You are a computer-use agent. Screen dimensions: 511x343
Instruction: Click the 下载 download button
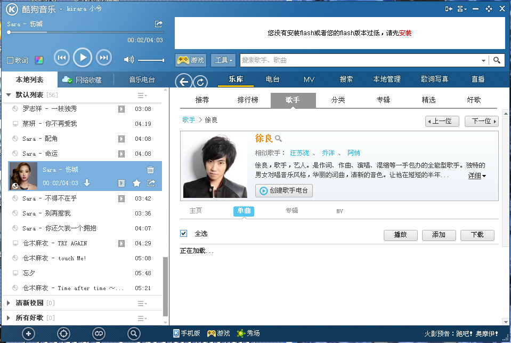point(477,235)
